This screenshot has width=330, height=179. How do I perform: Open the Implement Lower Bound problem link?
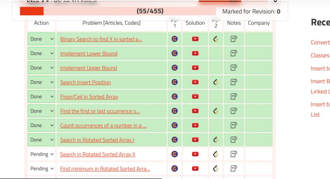point(89,53)
